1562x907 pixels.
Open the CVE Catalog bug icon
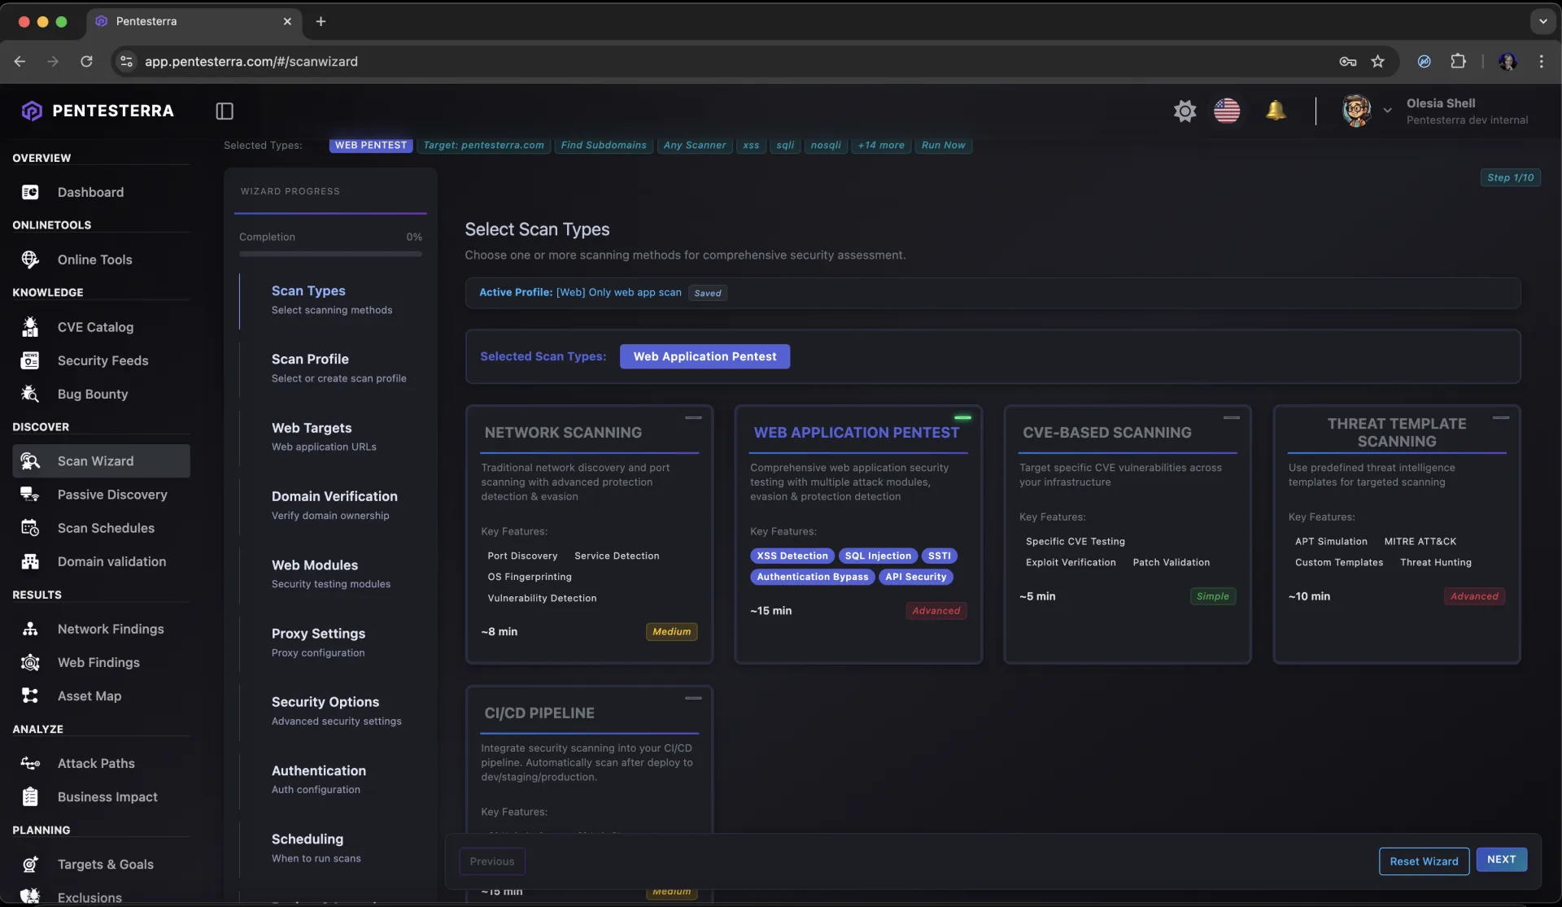click(x=30, y=327)
